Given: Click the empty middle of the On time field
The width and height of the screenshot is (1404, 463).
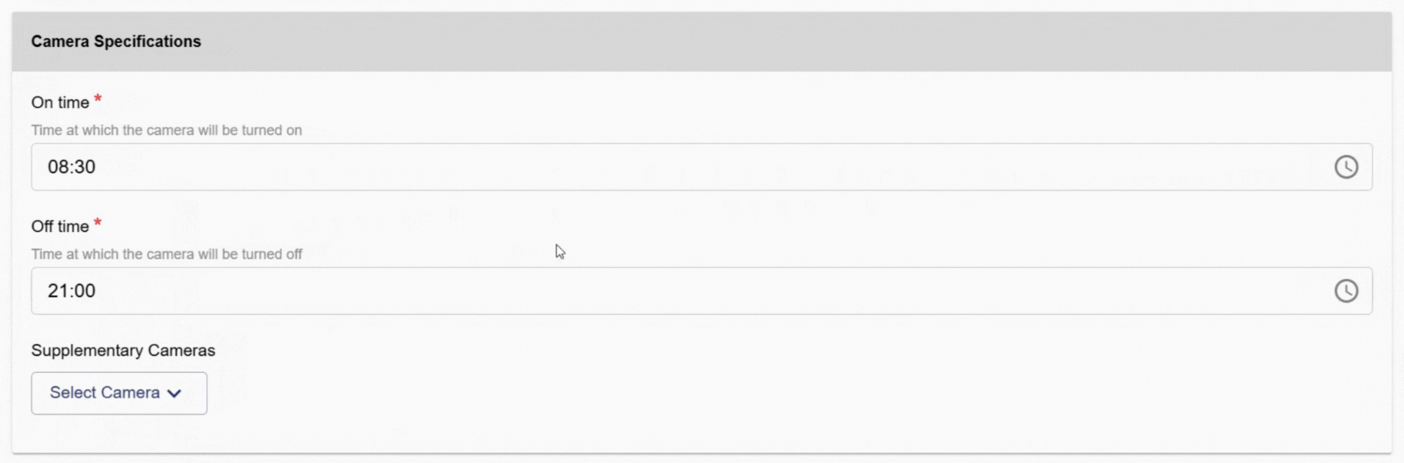Looking at the screenshot, I should coord(701,167).
